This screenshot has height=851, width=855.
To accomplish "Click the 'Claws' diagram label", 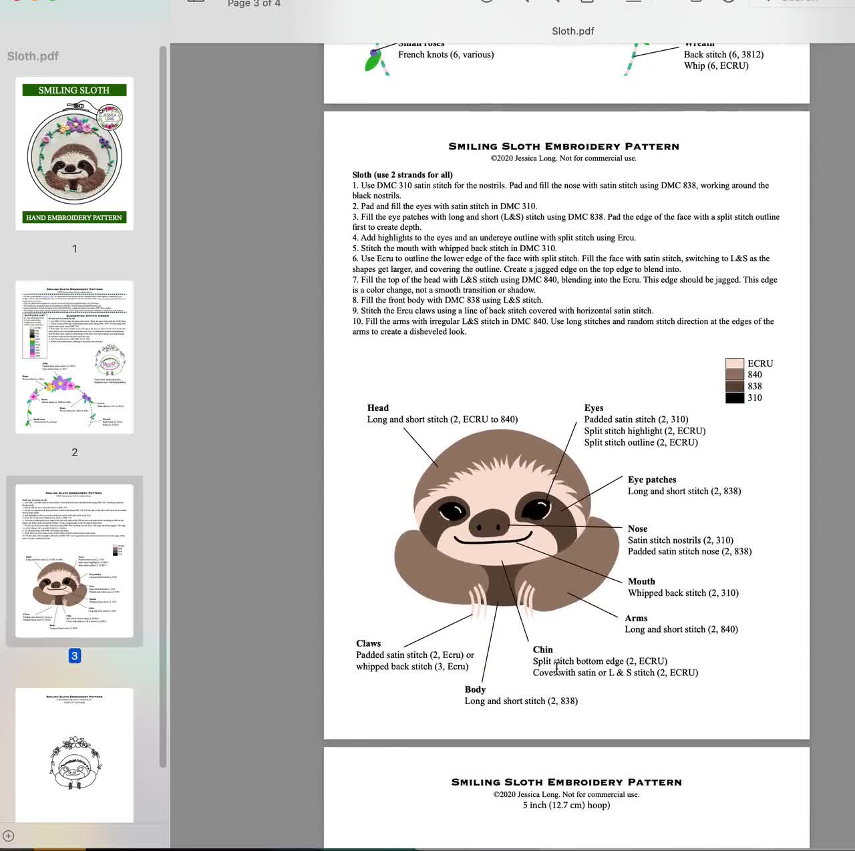I will pos(369,644).
